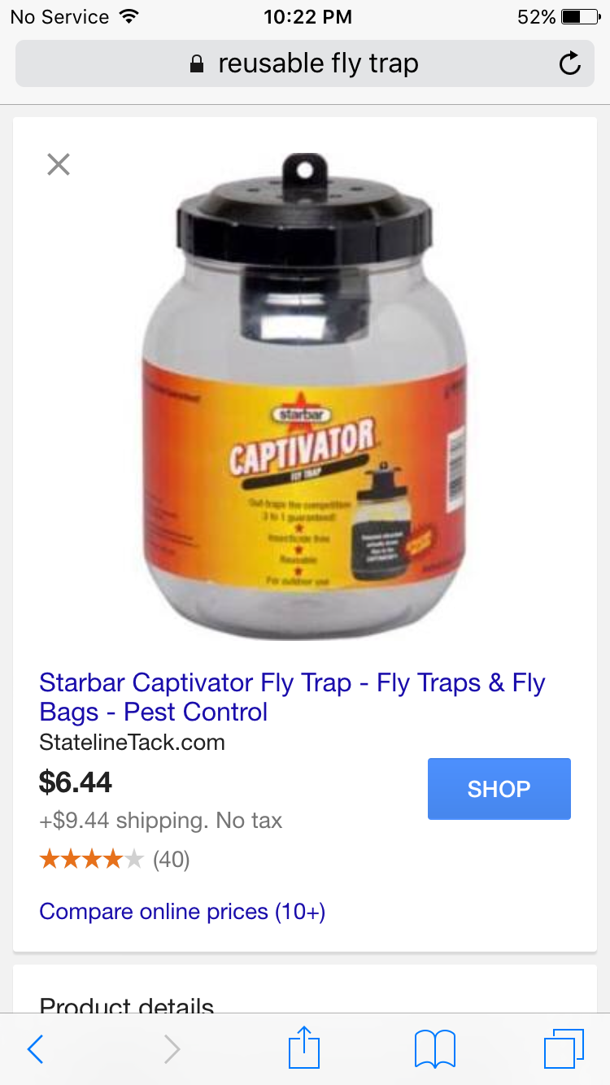Viewport: 610px width, 1085px height.
Task: Go back with Safari back arrow
Action: 35,1050
